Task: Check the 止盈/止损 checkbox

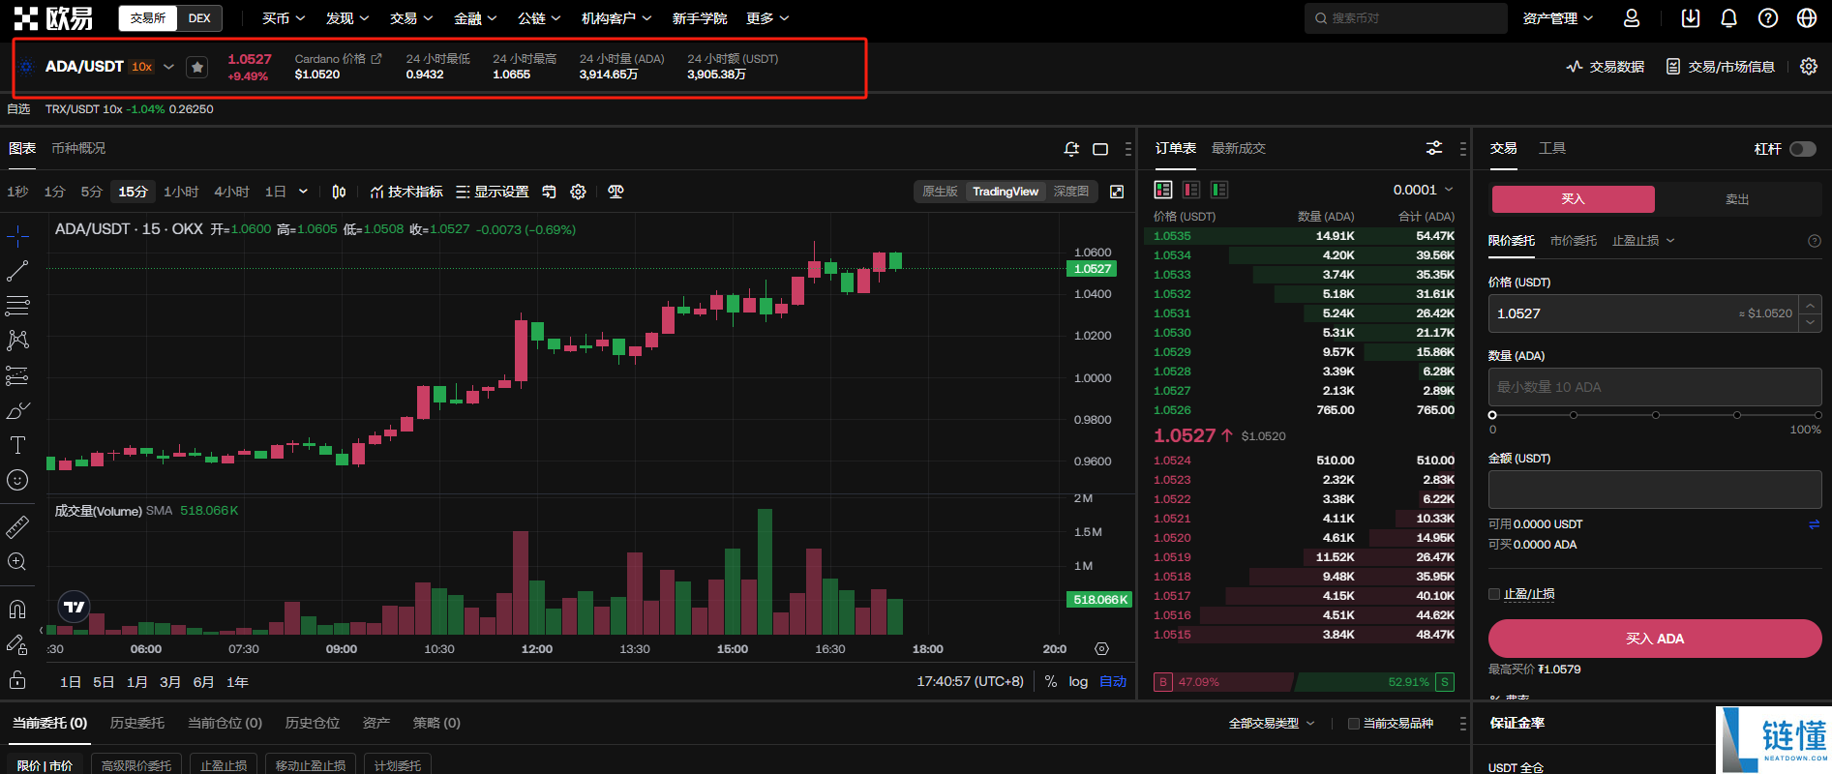Action: 1494,594
